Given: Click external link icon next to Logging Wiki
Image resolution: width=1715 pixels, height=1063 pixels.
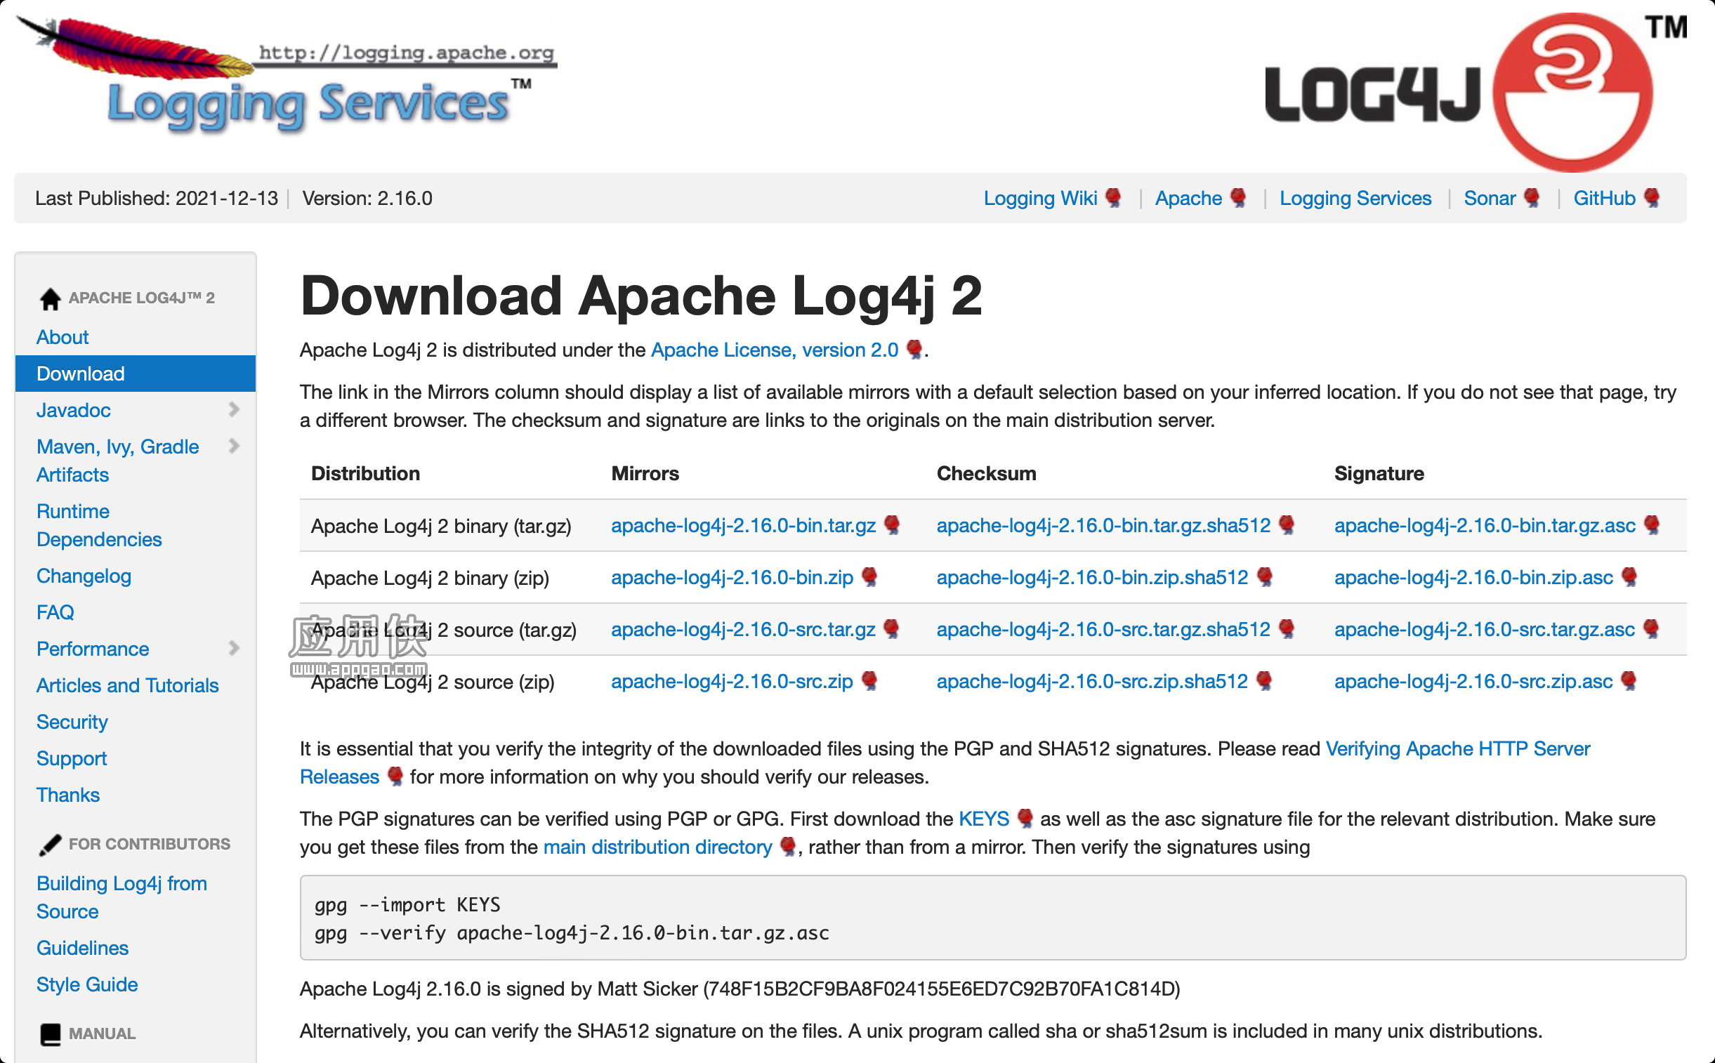Looking at the screenshot, I should [x=1113, y=198].
